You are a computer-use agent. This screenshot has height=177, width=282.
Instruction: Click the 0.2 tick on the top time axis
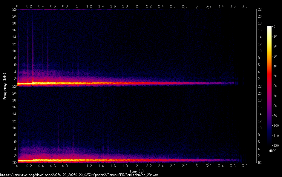pyautogui.click(x=29, y=6)
